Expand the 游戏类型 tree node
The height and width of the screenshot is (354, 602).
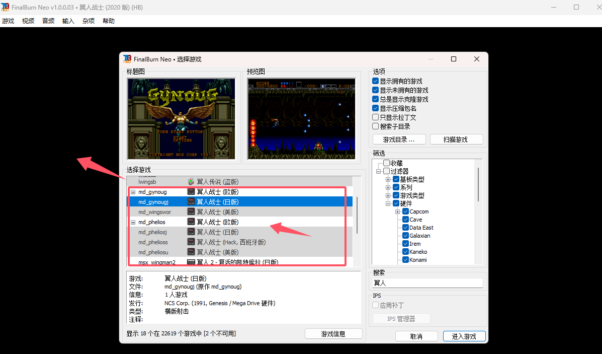click(x=388, y=196)
